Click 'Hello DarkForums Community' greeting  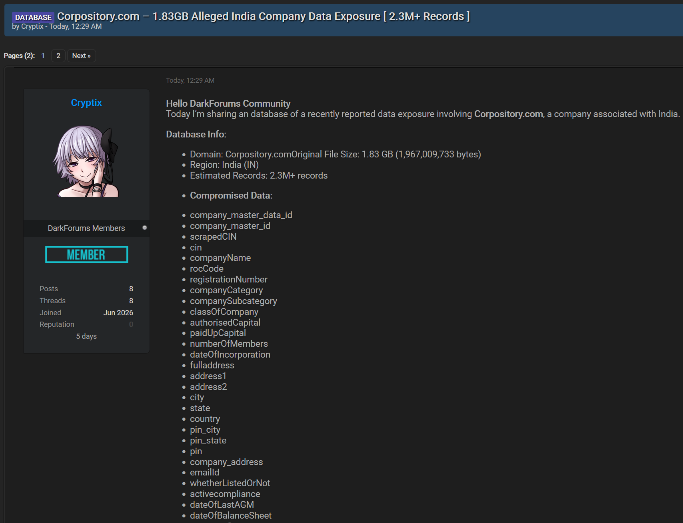pos(228,103)
